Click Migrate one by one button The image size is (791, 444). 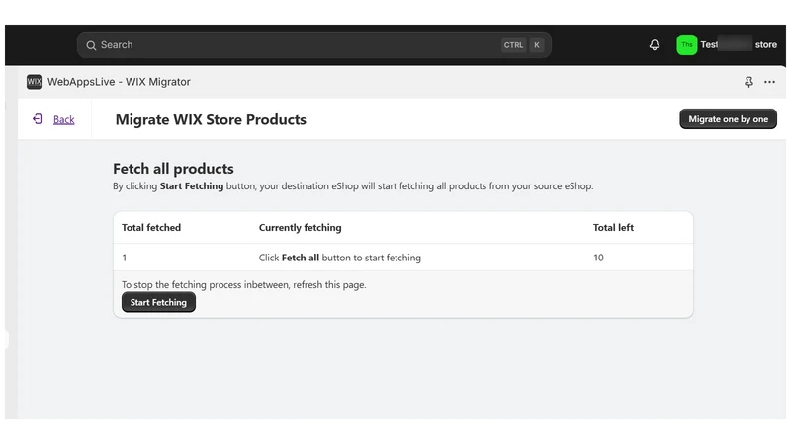click(728, 119)
